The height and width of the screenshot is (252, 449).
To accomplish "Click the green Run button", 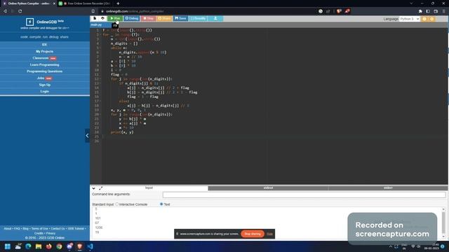I will [x=115, y=18].
